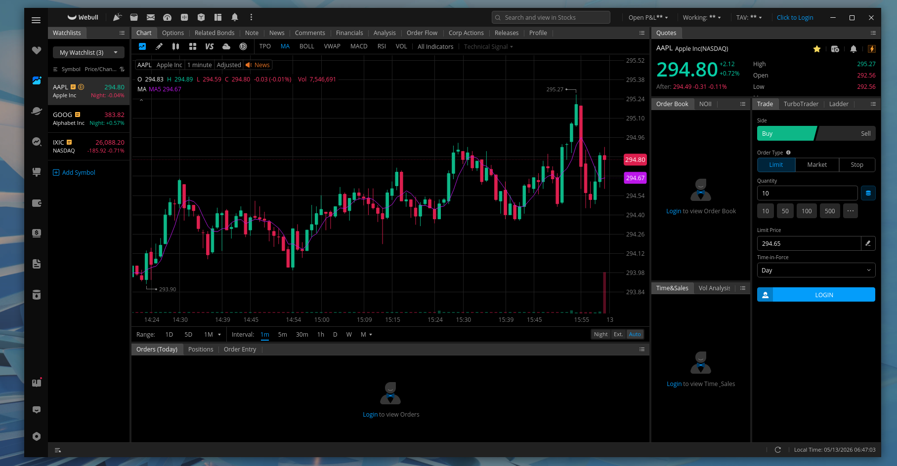
Task: Select the GOOG Alphabet Inc watchlist row
Action: [x=88, y=118]
